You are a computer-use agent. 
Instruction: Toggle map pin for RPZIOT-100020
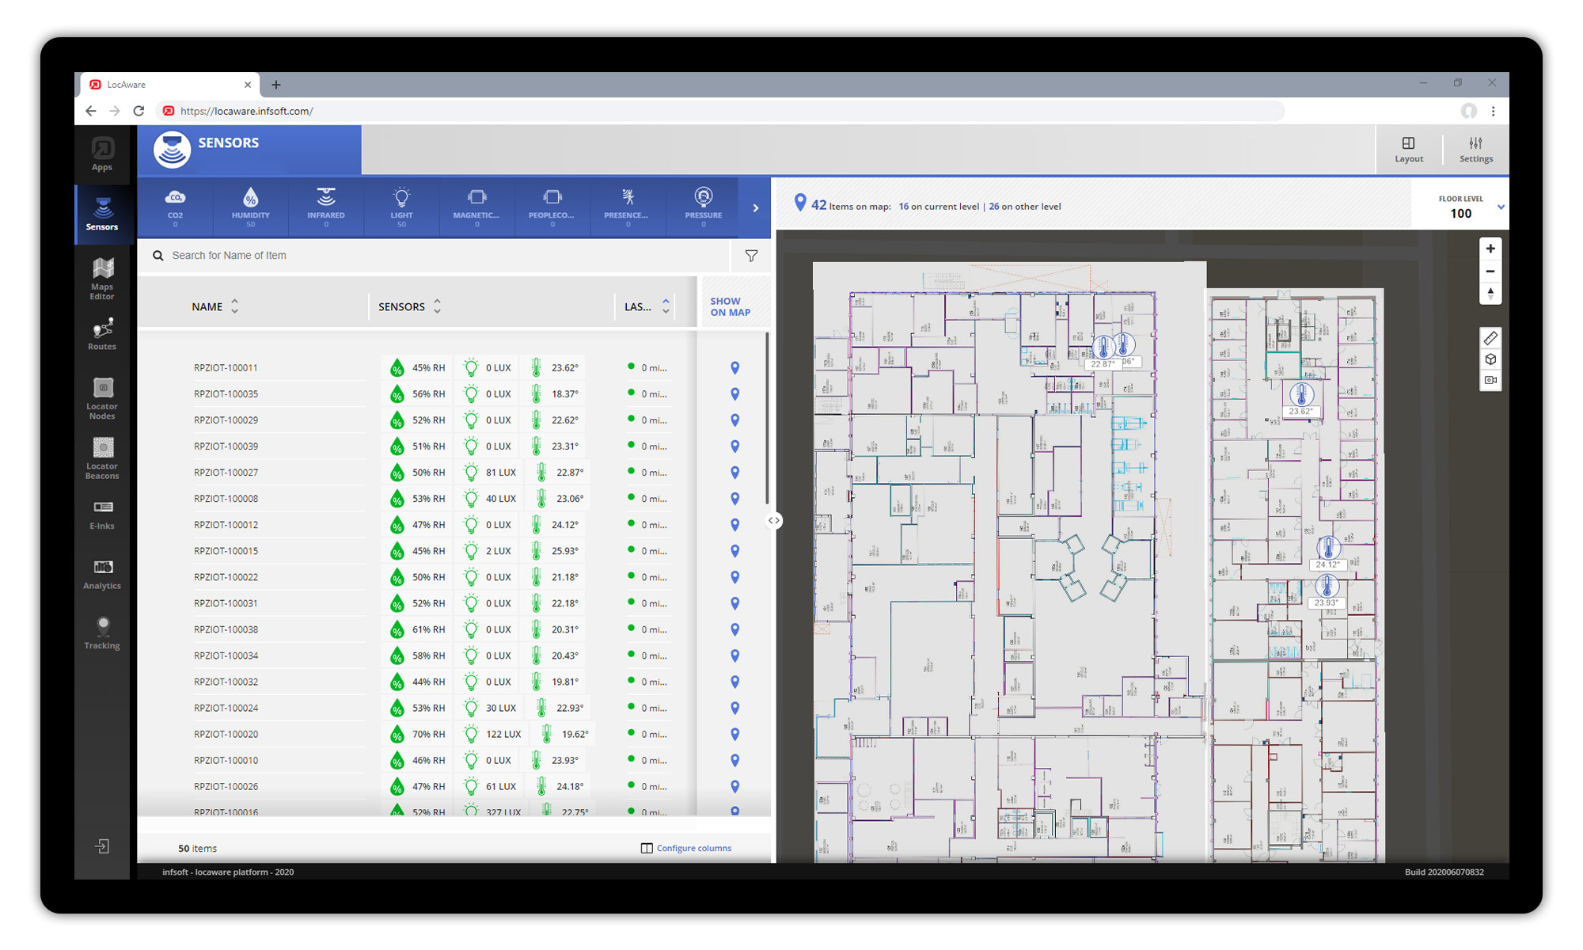coord(735,735)
